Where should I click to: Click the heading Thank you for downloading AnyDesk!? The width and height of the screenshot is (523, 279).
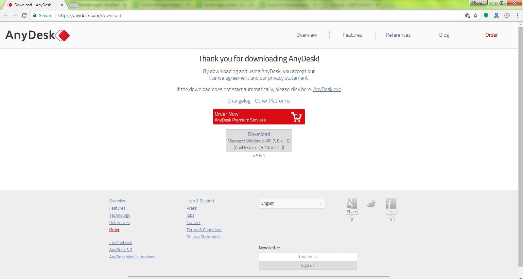[259, 59]
